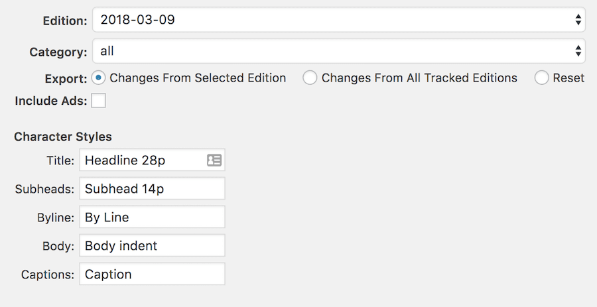Click the Edition label
This screenshot has height=307, width=597.
tap(65, 21)
